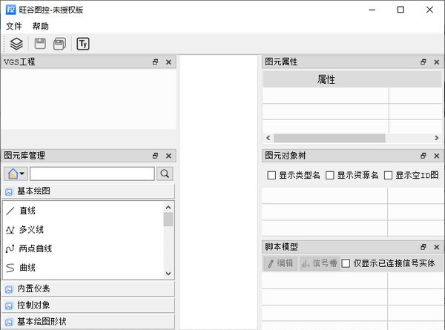Open the 帮助 menu
Image resolution: width=445 pixels, height=330 pixels.
click(x=40, y=27)
